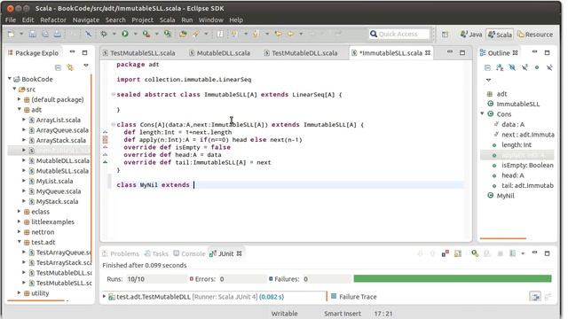Click the Save toolbar icon
This screenshot has width=568, height=319.
(x=33, y=34)
